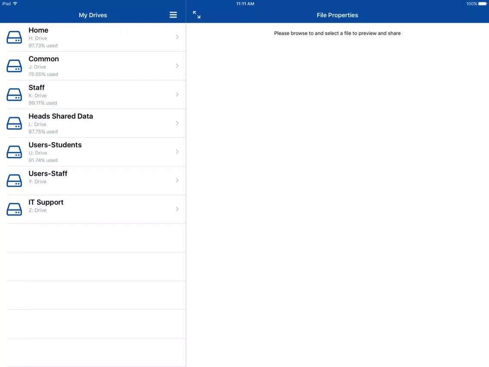Screen dimensions: 489x367
Task: Expand Users-Staff via its chevron
Action: click(x=177, y=180)
